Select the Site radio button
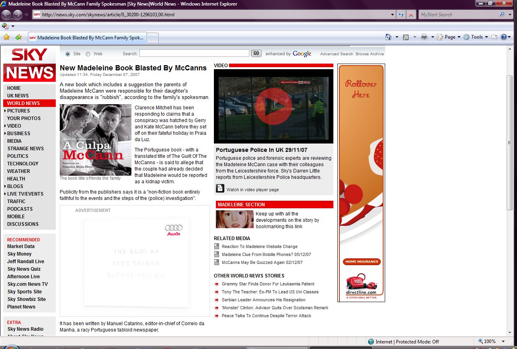517x349 pixels. 67,54
